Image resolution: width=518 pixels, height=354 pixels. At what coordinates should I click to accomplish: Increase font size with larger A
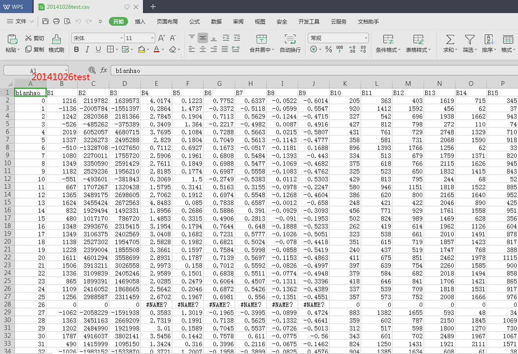click(161, 38)
